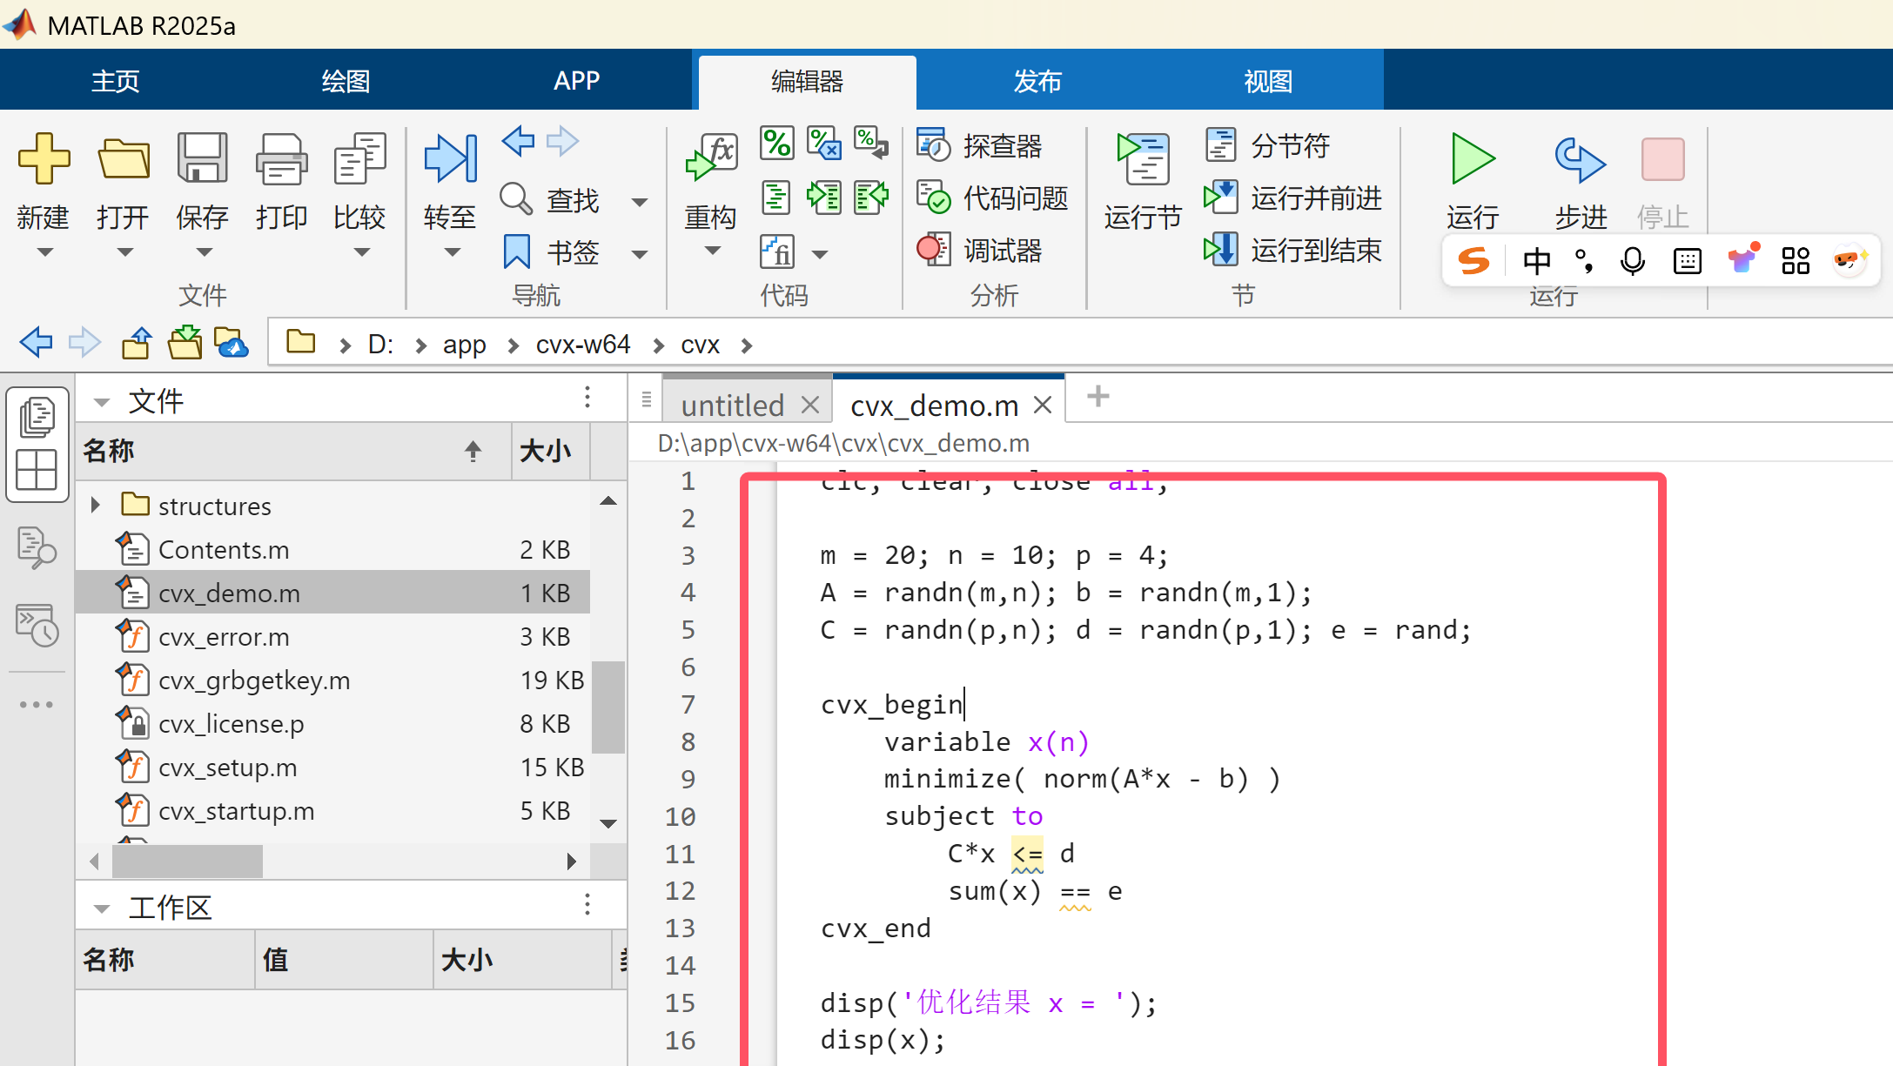The width and height of the screenshot is (1893, 1066).
Task: Switch to the untitled editor tab
Action: coord(734,403)
